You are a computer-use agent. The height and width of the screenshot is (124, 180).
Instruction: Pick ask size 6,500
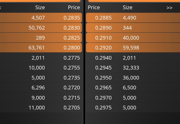pos(129,87)
